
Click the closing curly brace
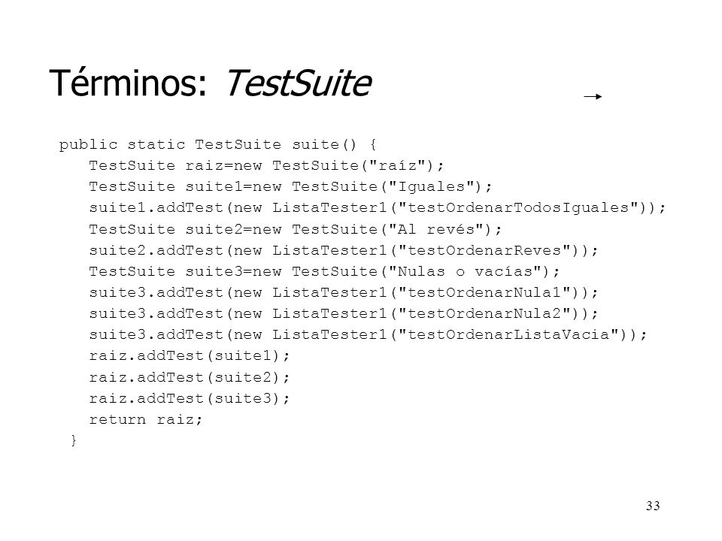pos(74,440)
